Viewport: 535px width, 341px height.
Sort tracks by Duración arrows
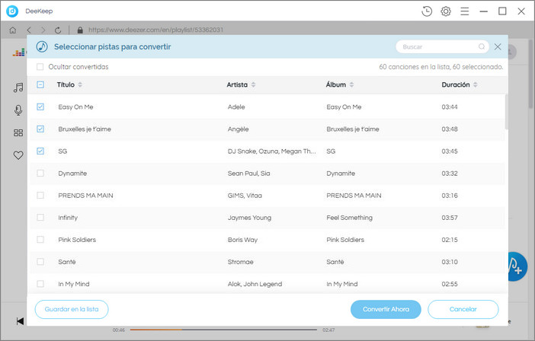point(476,84)
